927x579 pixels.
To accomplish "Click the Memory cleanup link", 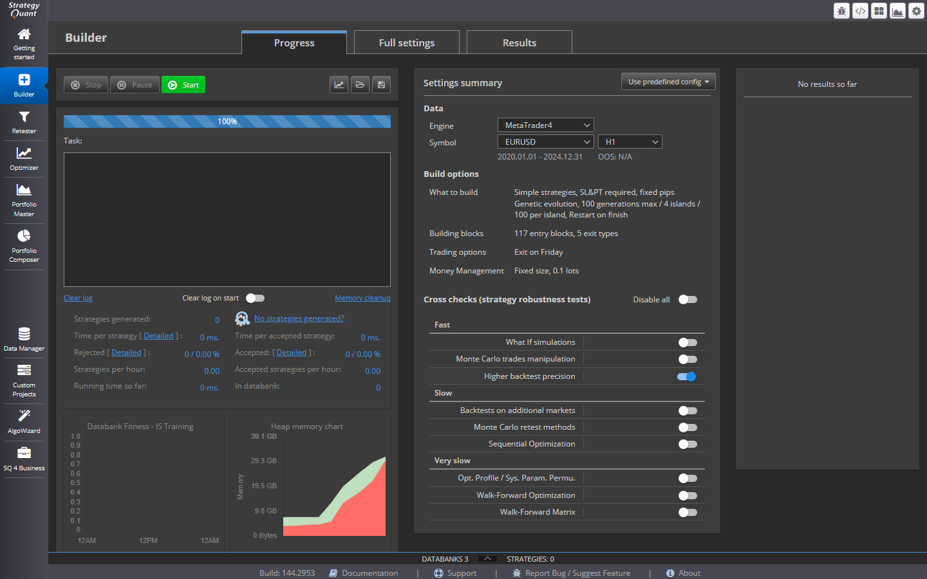I will point(362,298).
